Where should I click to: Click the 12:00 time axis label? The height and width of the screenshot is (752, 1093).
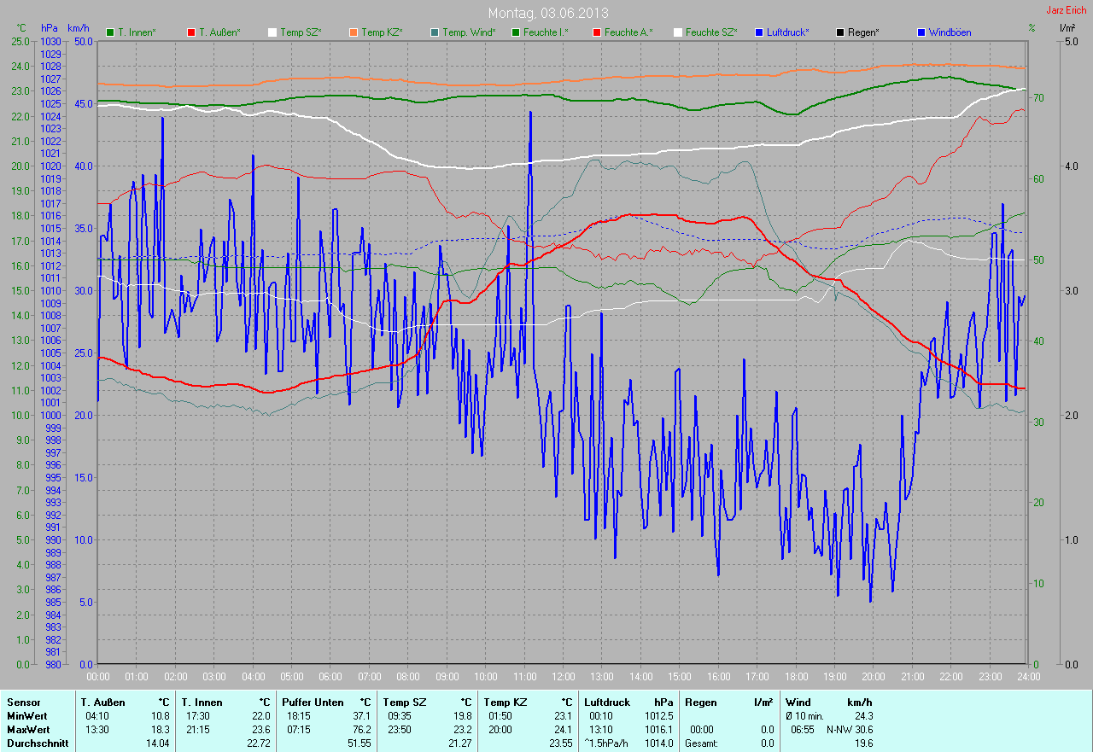coord(563,677)
